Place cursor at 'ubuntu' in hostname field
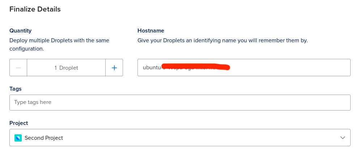The image size is (360, 156). click(x=151, y=68)
